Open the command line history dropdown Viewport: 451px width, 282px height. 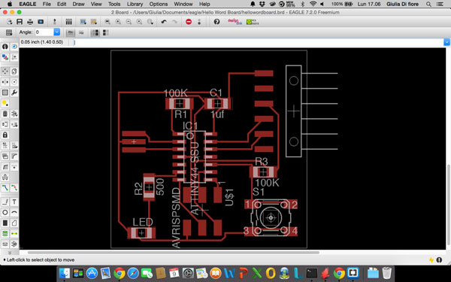[446, 42]
